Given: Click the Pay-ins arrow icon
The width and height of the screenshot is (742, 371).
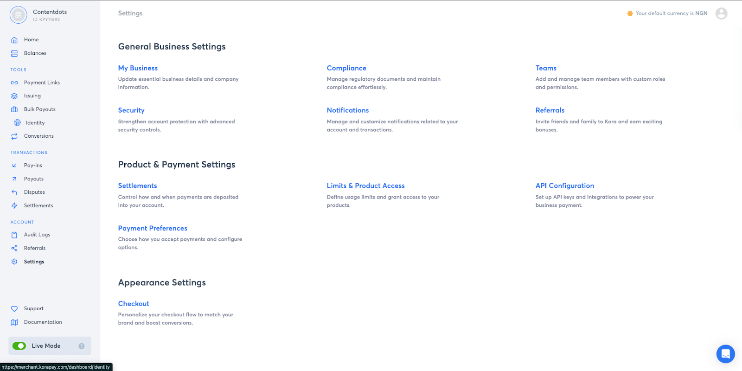Looking at the screenshot, I should [14, 166].
